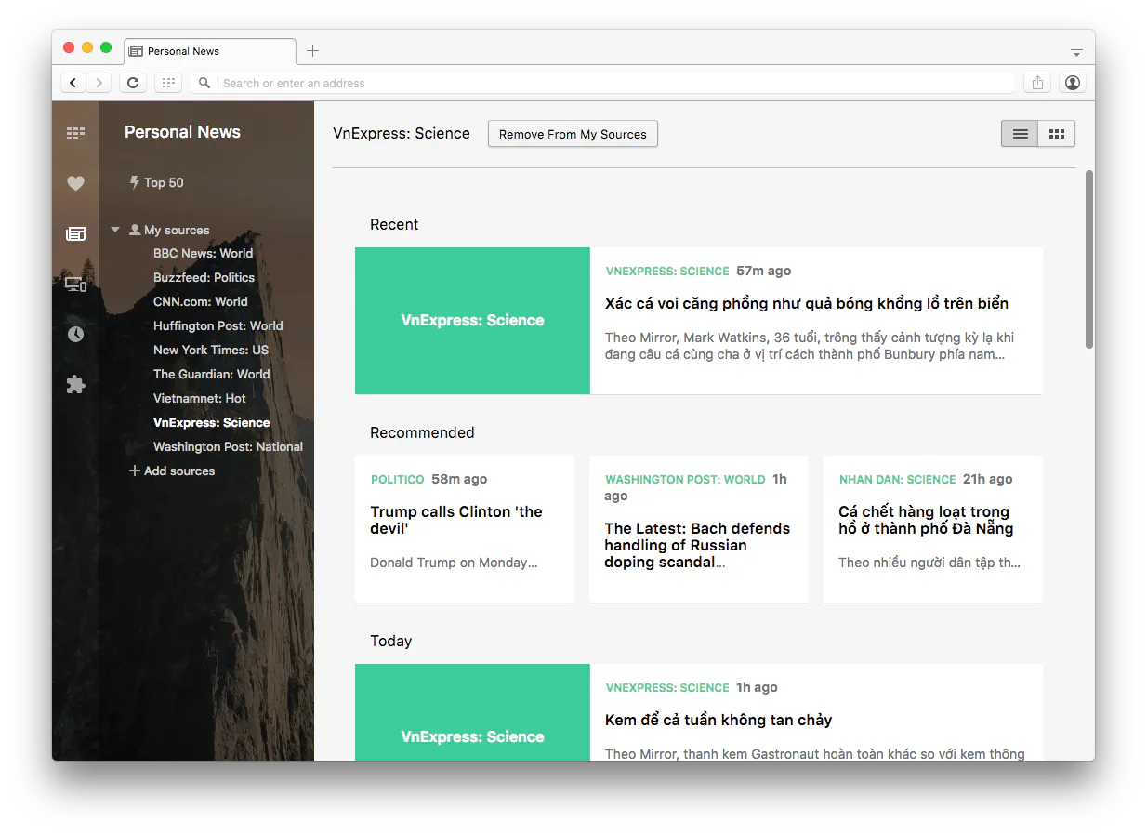The image size is (1147, 835).
Task: Click the share icon in toolbar
Action: [1037, 83]
